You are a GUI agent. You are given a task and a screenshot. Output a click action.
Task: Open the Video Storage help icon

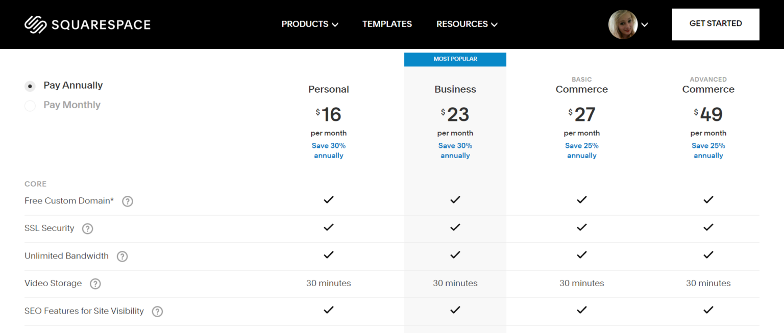[x=95, y=284]
